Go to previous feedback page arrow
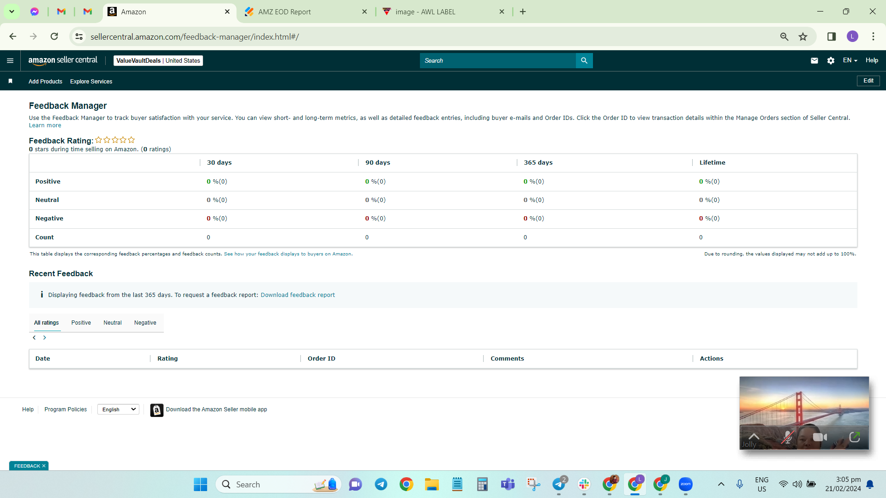Image resolution: width=886 pixels, height=498 pixels. (34, 338)
